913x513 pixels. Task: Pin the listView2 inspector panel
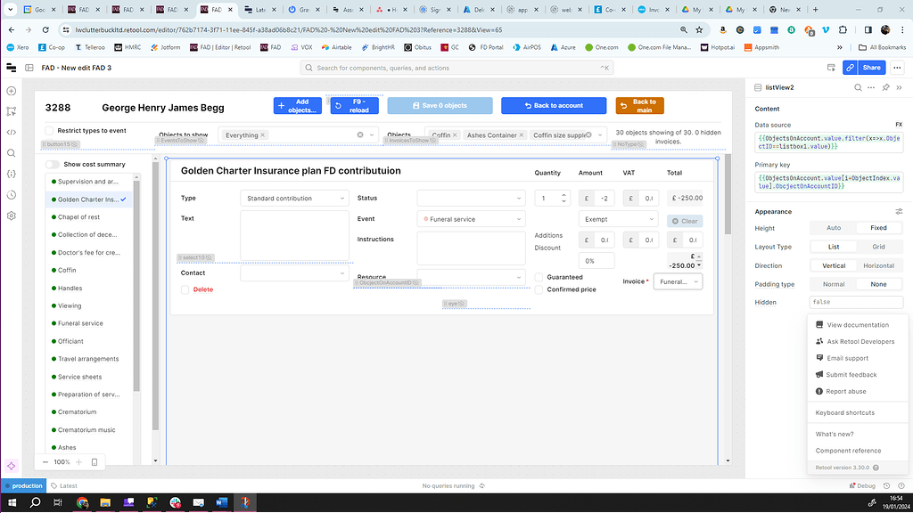[886, 87]
